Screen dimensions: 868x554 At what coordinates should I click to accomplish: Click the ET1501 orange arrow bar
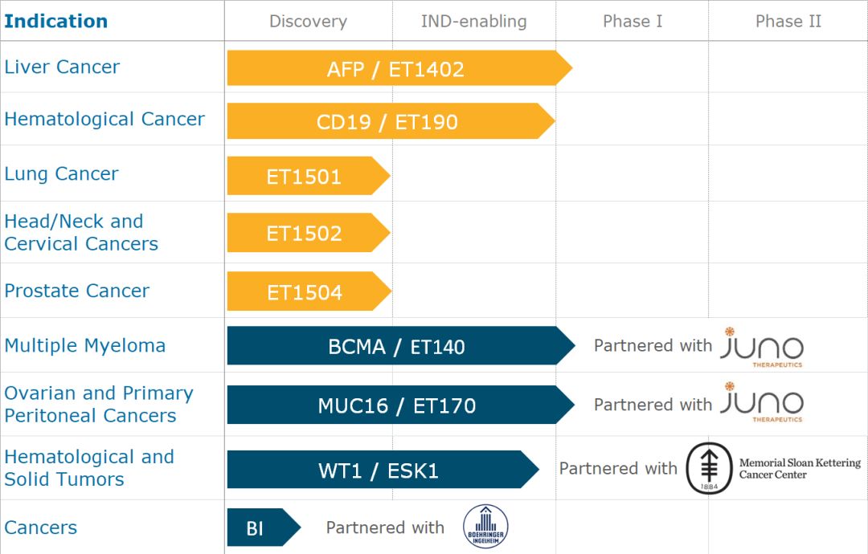(304, 177)
